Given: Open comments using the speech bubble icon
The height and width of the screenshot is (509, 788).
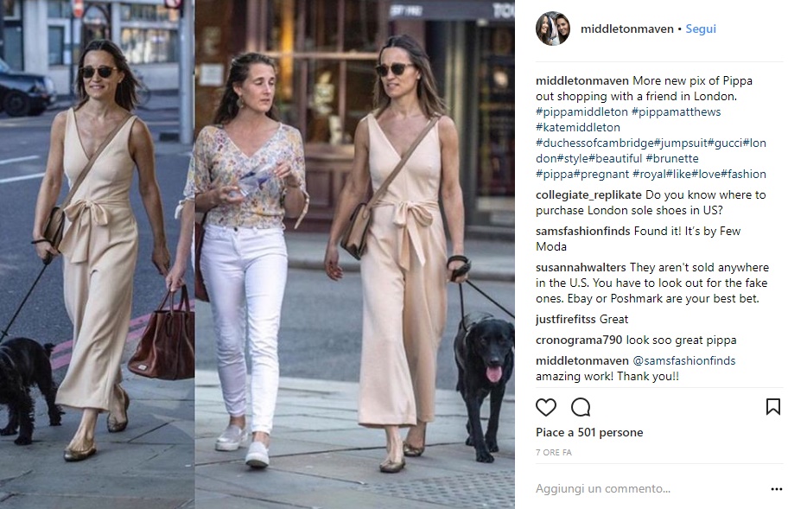Looking at the screenshot, I should 581,408.
